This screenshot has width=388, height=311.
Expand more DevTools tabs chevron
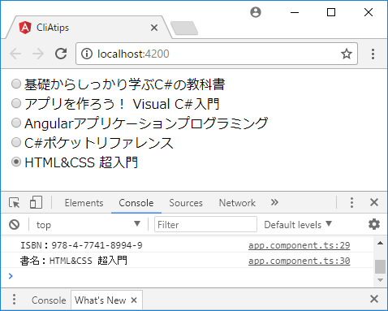tap(274, 202)
